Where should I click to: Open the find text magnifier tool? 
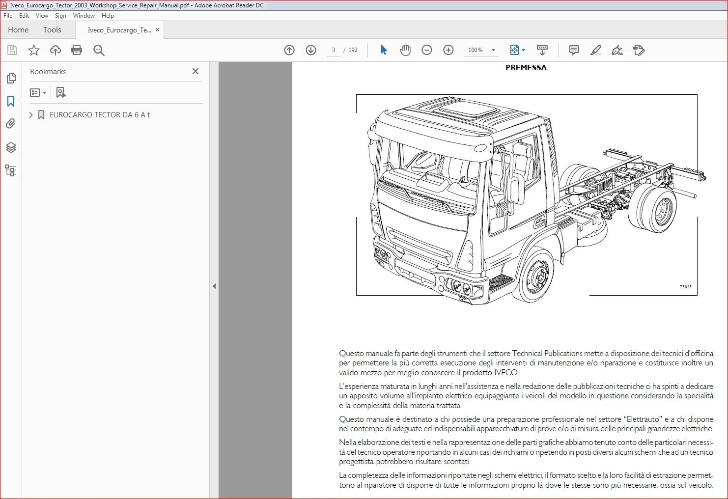tap(99, 50)
